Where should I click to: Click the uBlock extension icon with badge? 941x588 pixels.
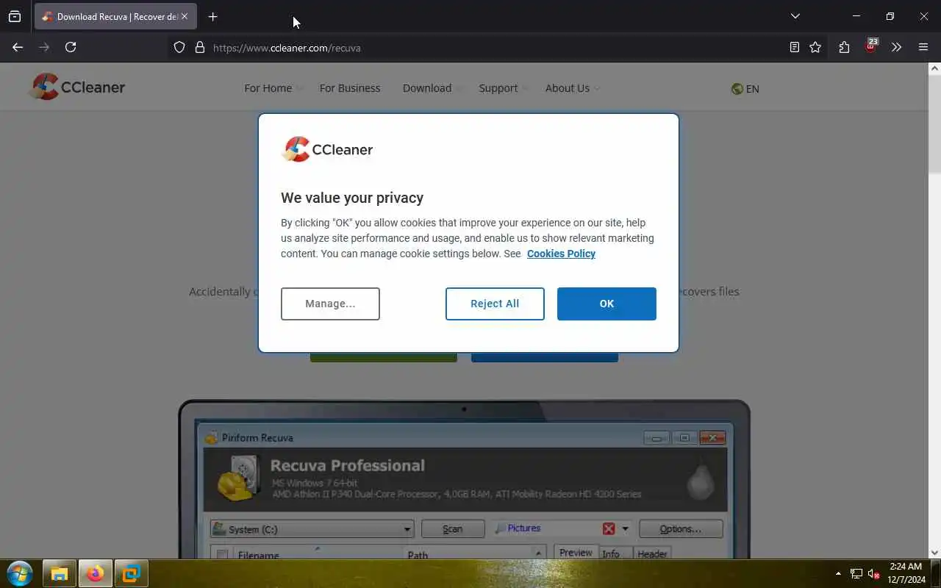tap(871, 46)
